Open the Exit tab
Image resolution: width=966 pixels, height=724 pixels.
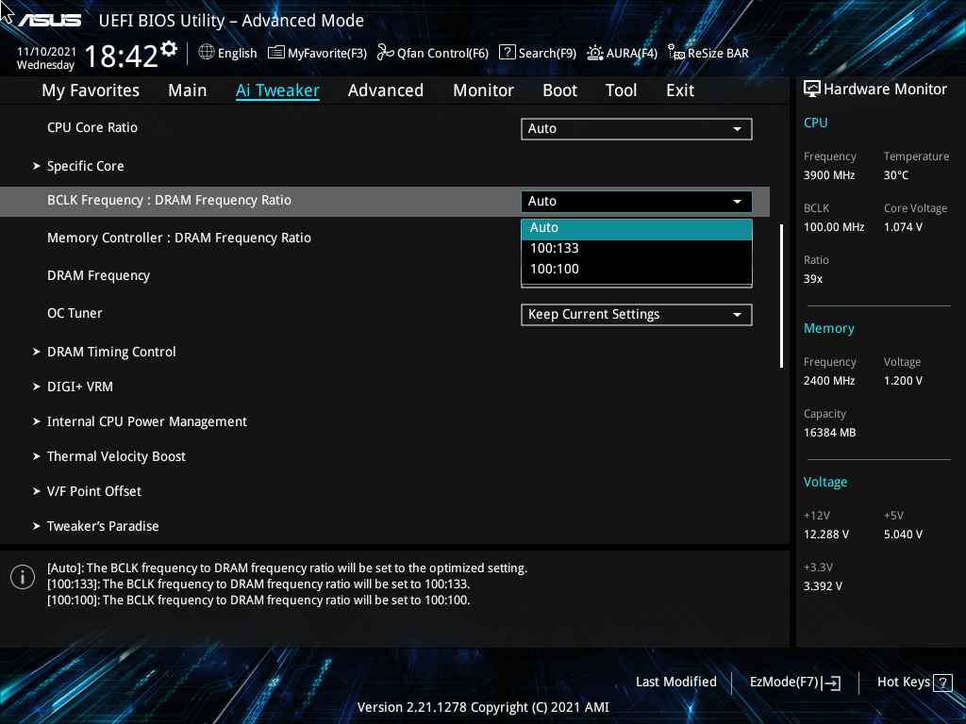pos(680,90)
